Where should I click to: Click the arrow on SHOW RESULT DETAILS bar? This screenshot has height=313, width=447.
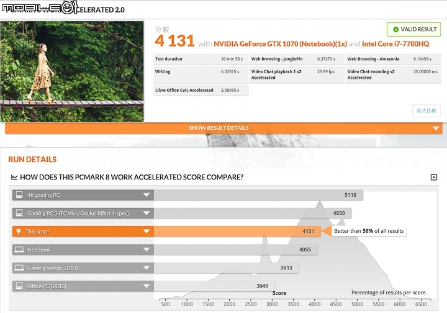point(435,129)
